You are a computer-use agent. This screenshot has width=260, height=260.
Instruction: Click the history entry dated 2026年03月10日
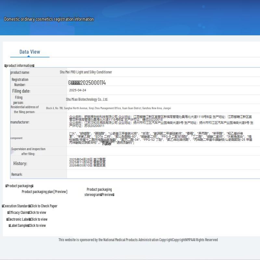(87, 165)
